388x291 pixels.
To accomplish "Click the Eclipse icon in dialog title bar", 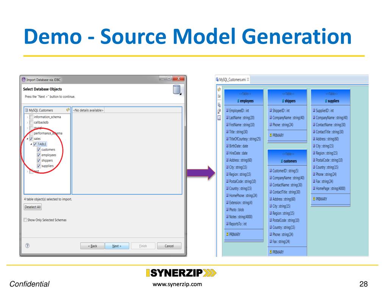I will (x=24, y=80).
